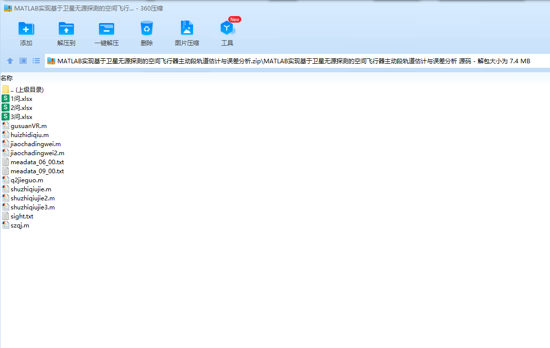Click the spreadsheet icon of 1问.xlsx

click(x=5, y=98)
